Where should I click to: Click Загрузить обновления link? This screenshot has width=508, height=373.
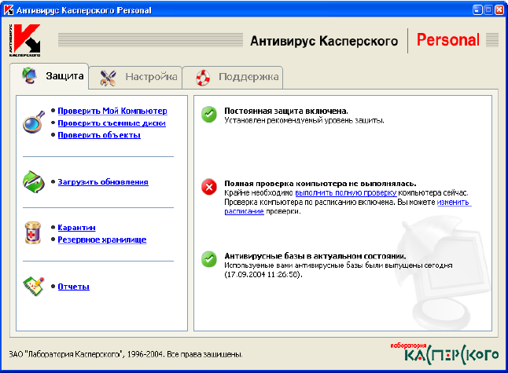[103, 182]
